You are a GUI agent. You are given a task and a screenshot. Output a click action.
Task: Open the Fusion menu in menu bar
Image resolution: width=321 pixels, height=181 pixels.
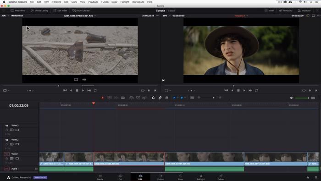click(x=105, y=2)
